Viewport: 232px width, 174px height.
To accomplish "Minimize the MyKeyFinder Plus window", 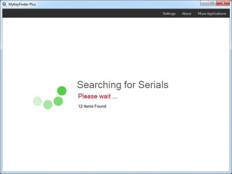I will coord(204,3).
